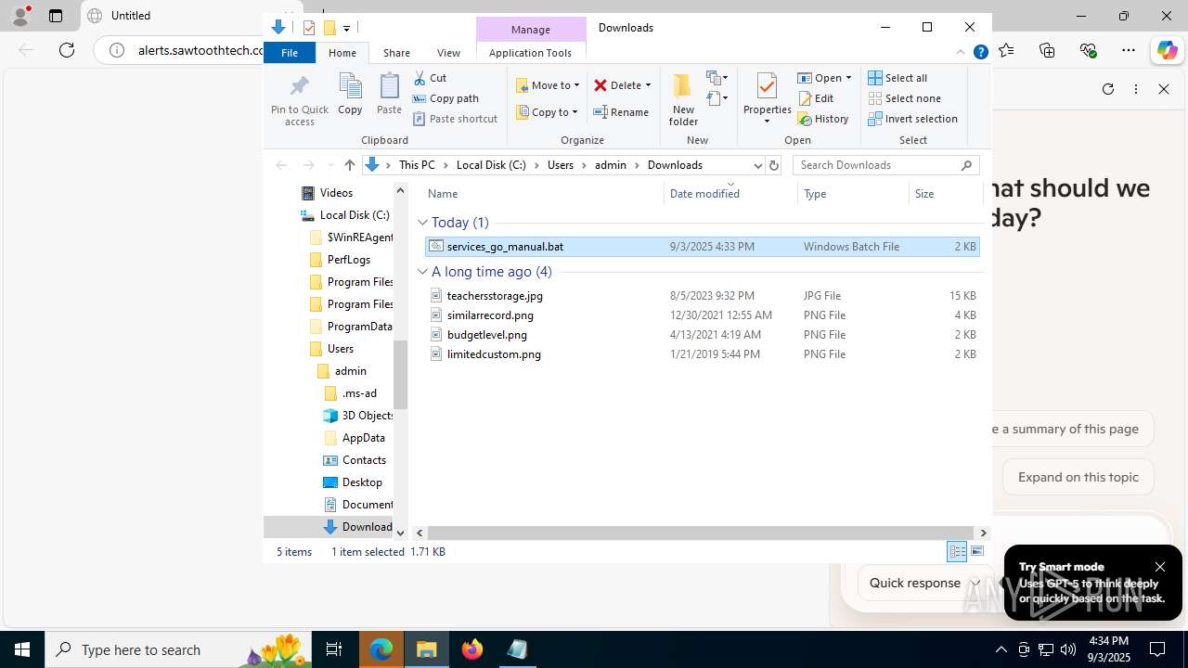Cut the selected file
1188x668 pixels.
tap(430, 78)
